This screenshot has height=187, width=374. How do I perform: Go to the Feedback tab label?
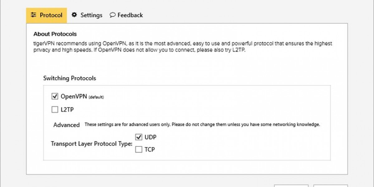click(x=130, y=15)
